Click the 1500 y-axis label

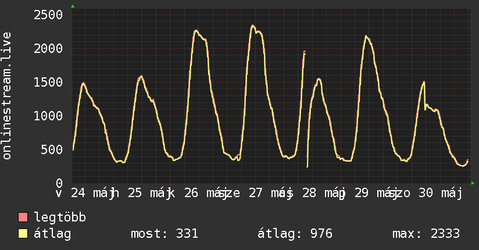48,82
